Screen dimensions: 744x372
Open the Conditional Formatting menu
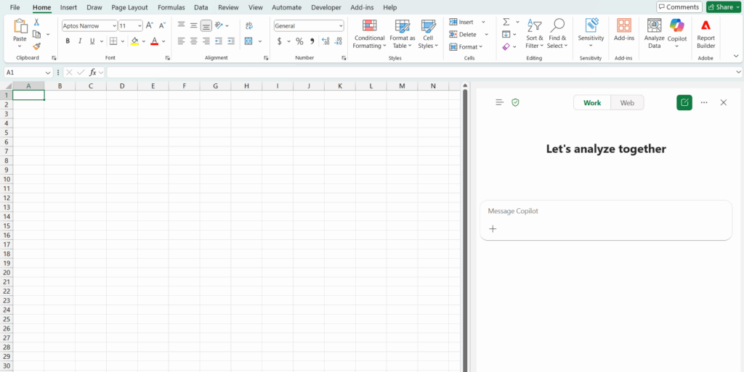pyautogui.click(x=369, y=34)
